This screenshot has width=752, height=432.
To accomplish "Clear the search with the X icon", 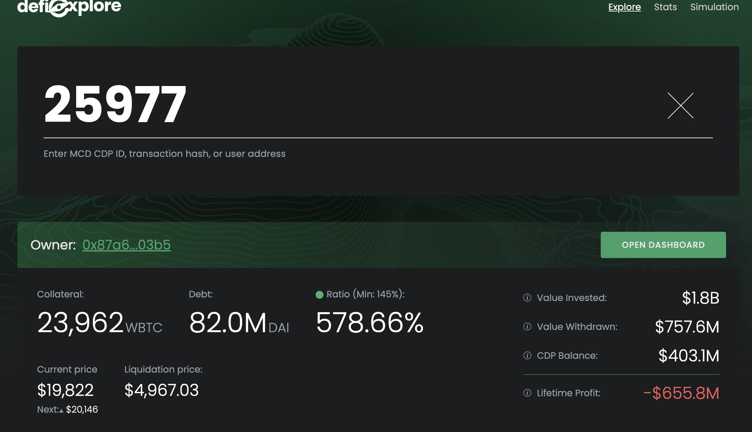I will (x=680, y=105).
